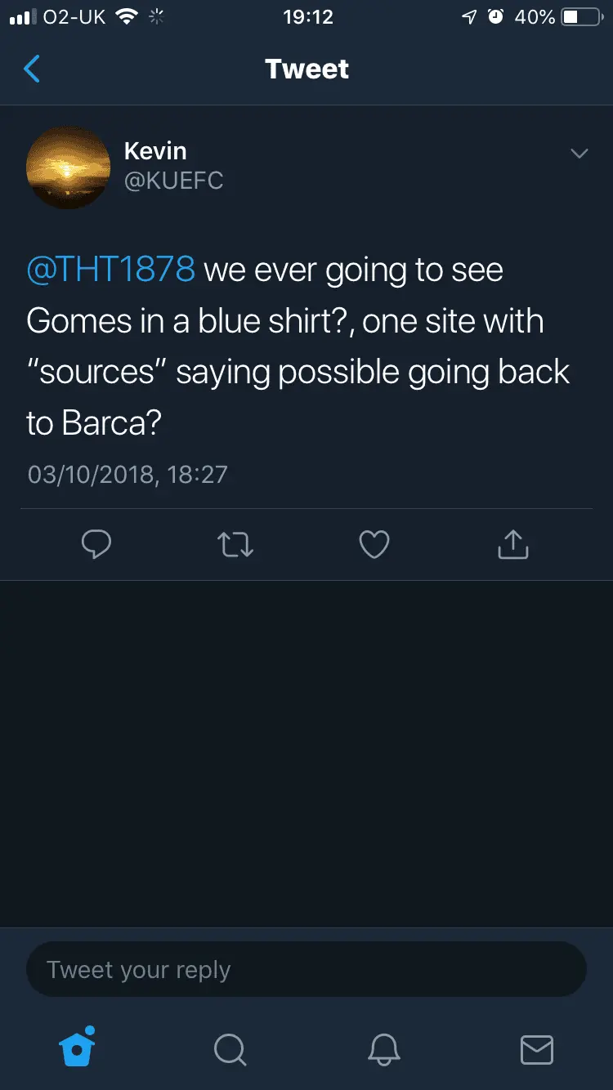Open the Messages envelope tab
This screenshot has width=613, height=1090.
pos(536,1049)
